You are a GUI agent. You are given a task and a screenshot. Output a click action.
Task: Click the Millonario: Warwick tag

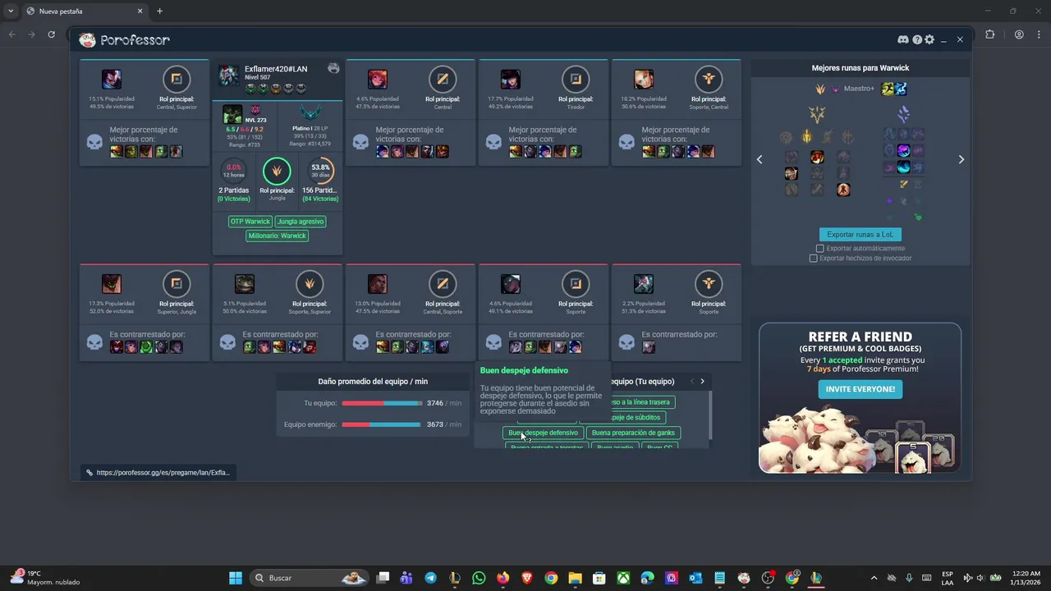[277, 236]
